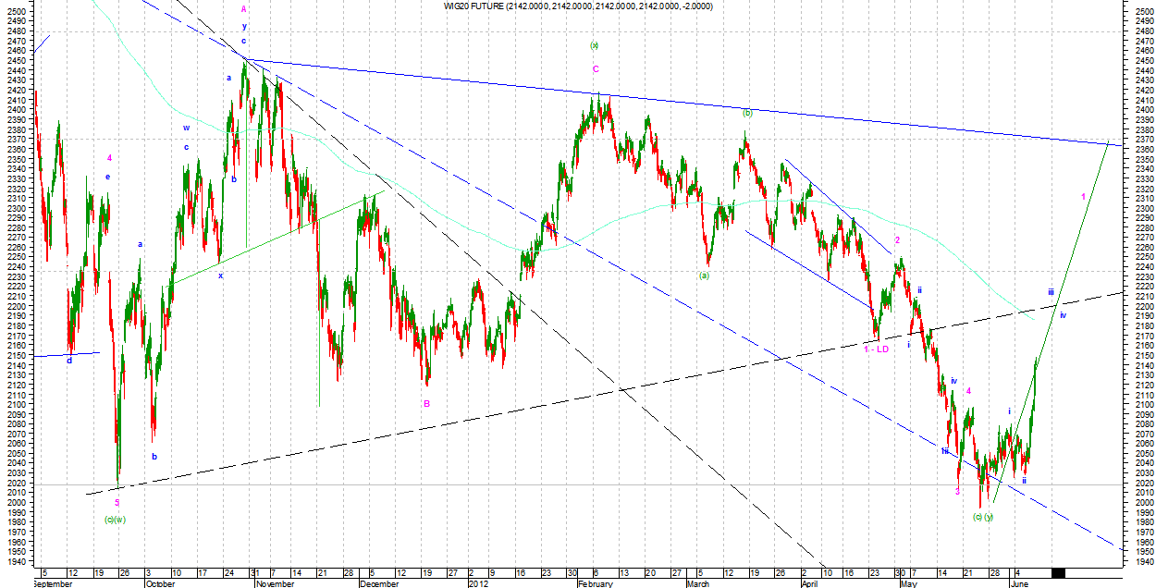The image size is (1156, 588).
Task: Select the 'November' month label on time axis
Action: [x=275, y=584]
